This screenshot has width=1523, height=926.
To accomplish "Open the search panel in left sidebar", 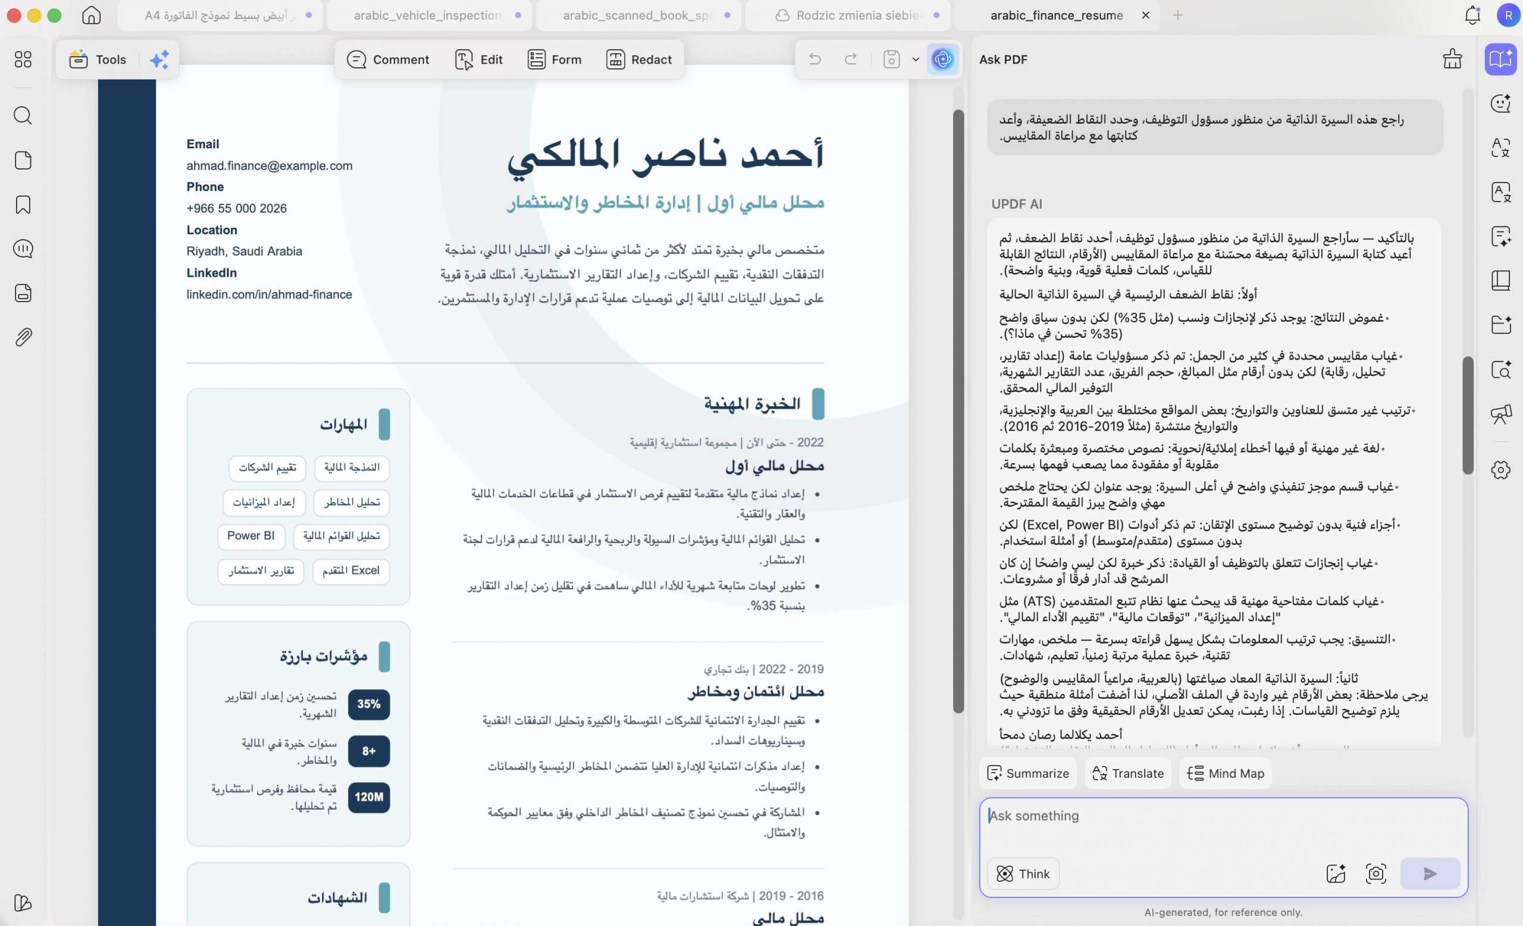I will coord(23,115).
